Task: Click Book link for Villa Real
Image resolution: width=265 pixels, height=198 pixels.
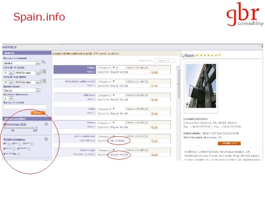Action: click(155, 99)
